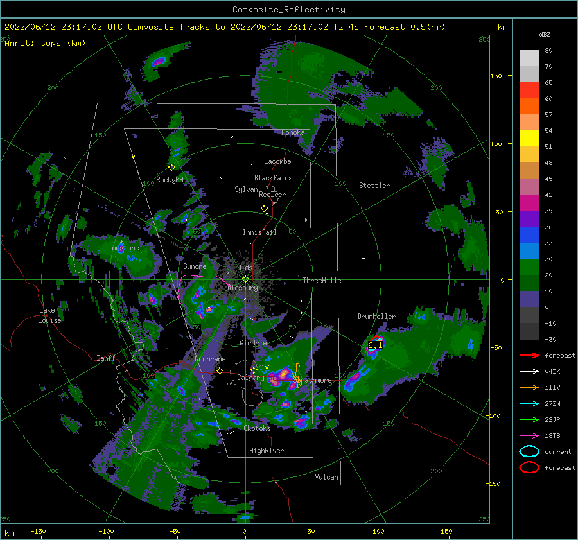The height and width of the screenshot is (540, 578).
Task: Click the red forecast ellipse legend icon
Action: 529,467
